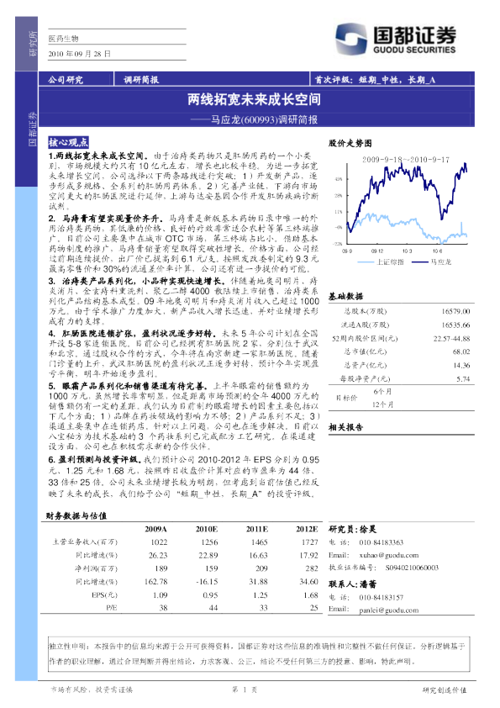Open email link xuhao@guodu.com

point(389,555)
